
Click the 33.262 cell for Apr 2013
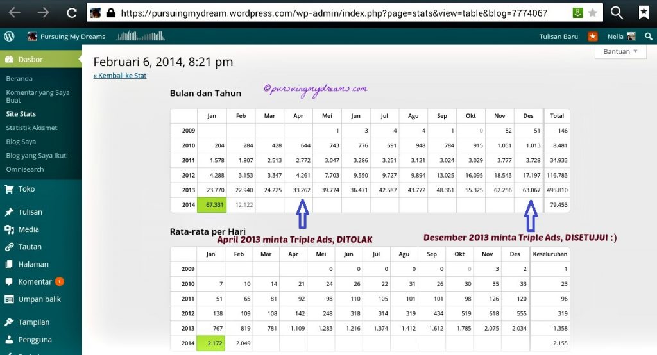point(298,190)
